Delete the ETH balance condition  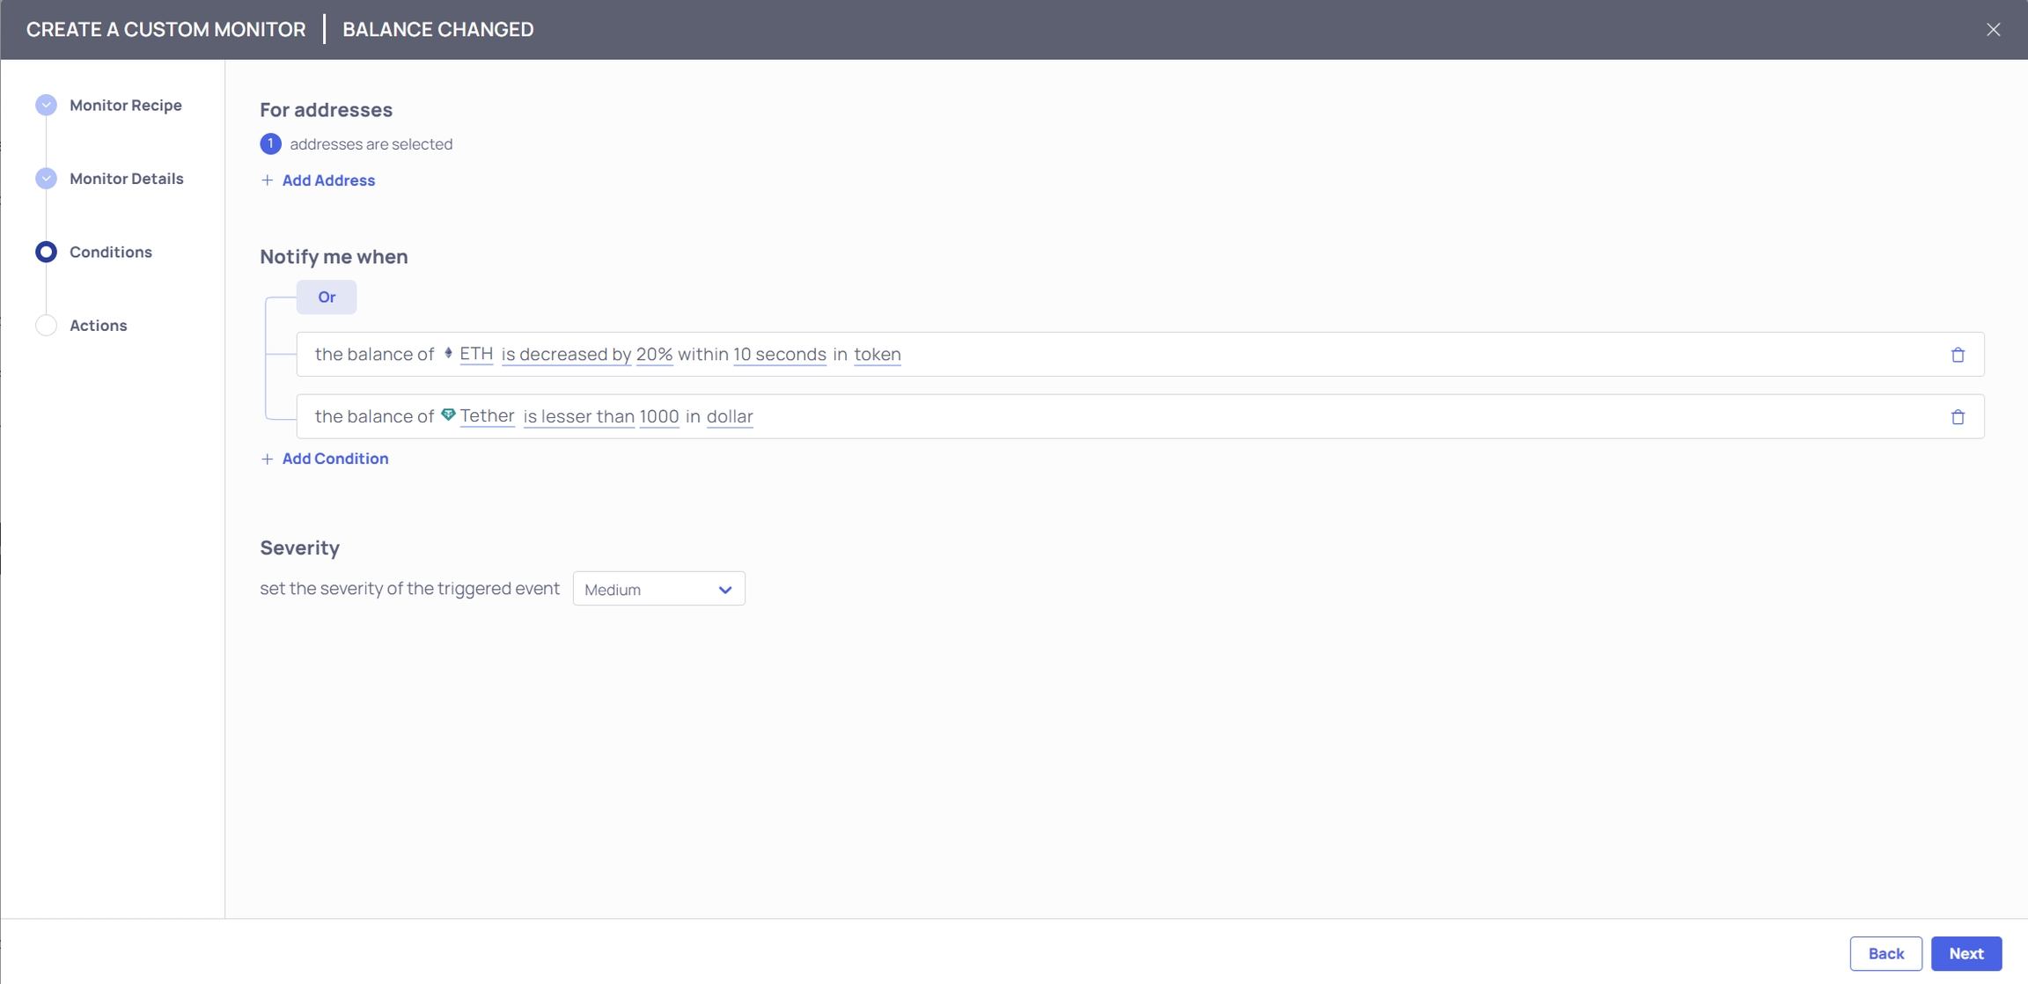[x=1958, y=355]
